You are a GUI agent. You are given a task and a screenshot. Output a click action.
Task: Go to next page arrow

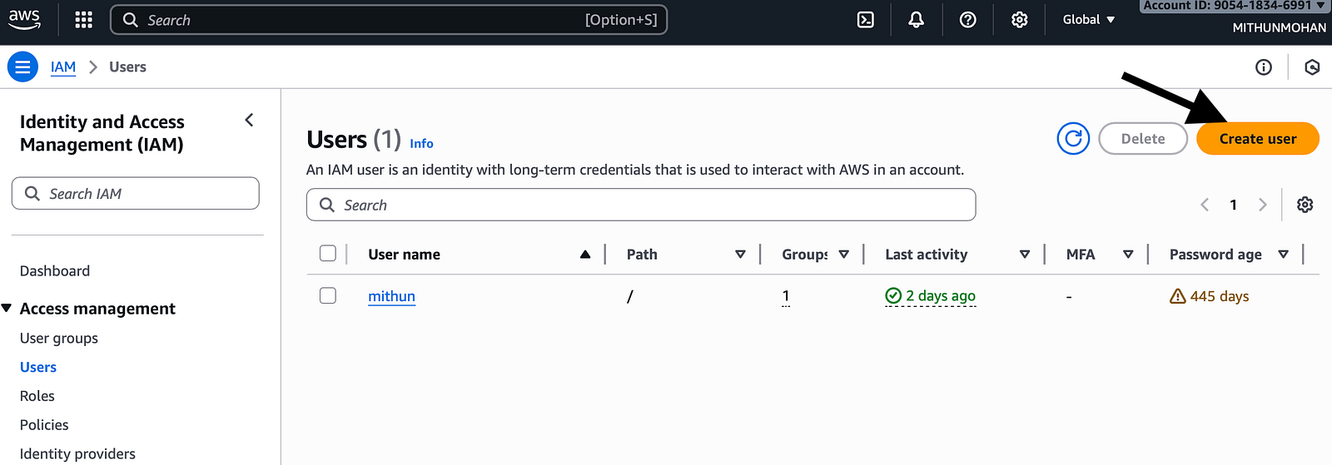click(1262, 205)
